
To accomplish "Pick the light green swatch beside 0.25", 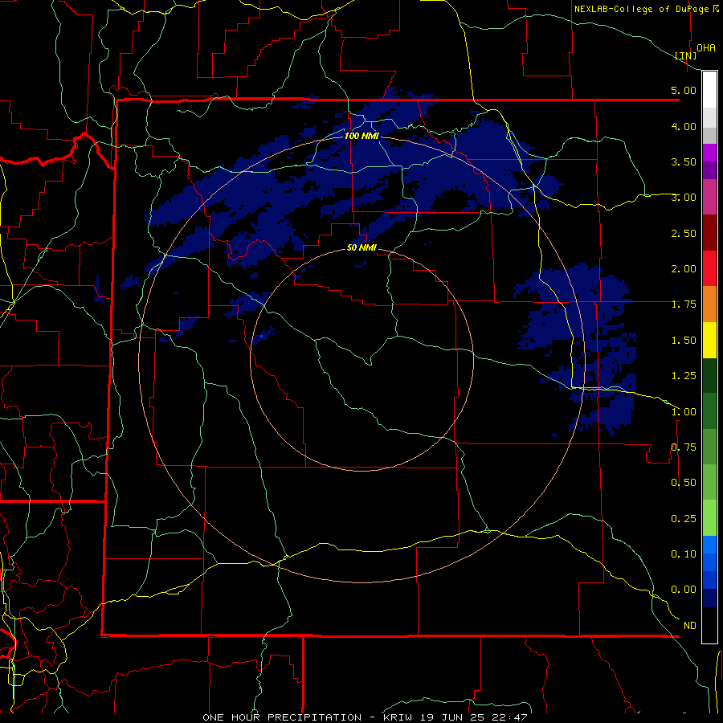I will 709,518.
